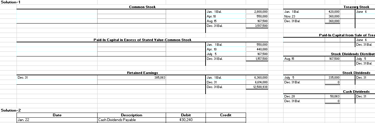The image size is (375, 123).
Task: Select the 6,614,000 retained earnings credit
Action: tap(257, 82)
